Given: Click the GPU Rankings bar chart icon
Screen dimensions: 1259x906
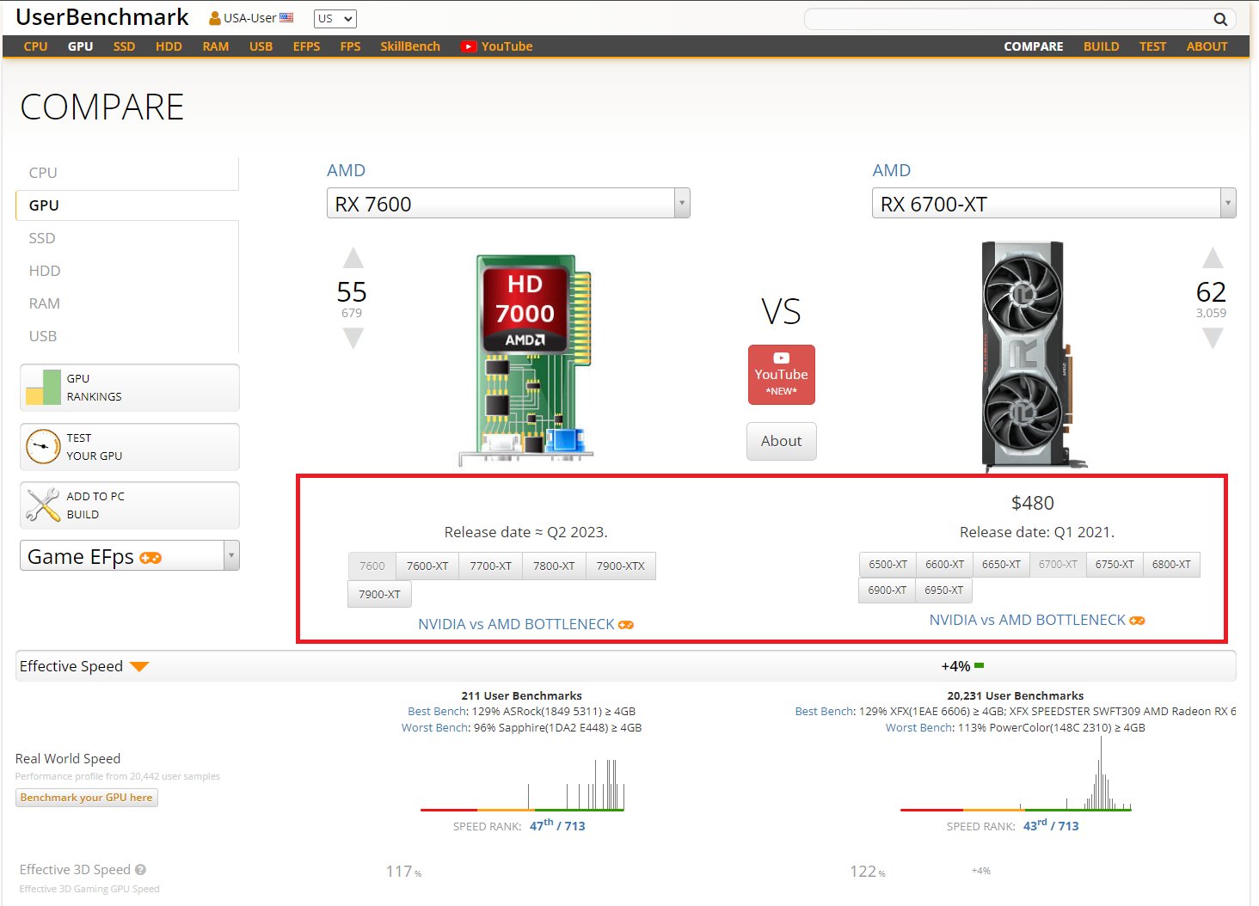Looking at the screenshot, I should (43, 387).
